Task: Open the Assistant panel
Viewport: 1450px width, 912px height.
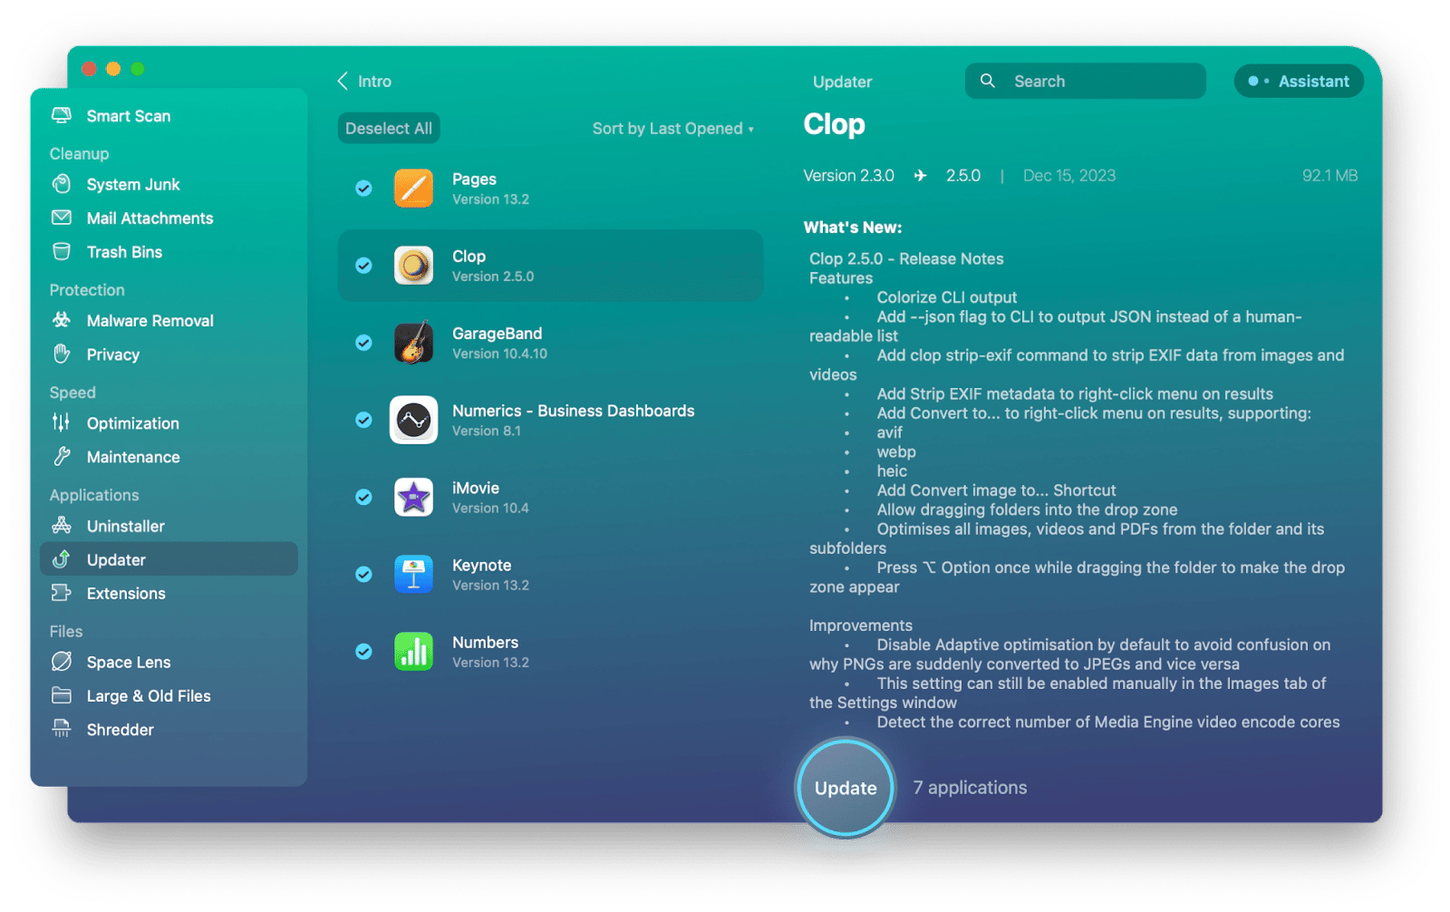Action: [x=1299, y=82]
